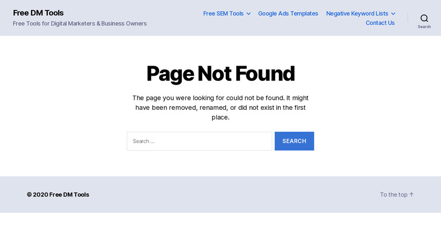The width and height of the screenshot is (441, 248).
Task: Click the magnifier search icon in header
Action: point(424,18)
